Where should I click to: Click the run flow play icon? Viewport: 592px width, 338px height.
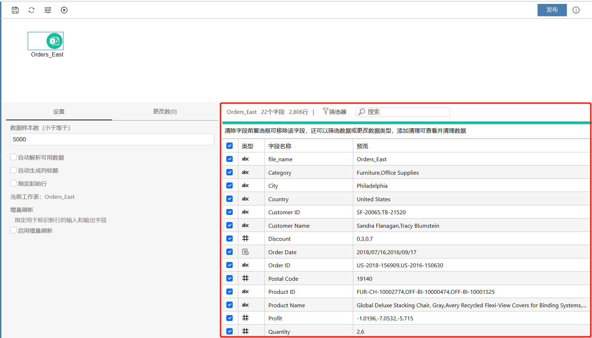(x=64, y=10)
